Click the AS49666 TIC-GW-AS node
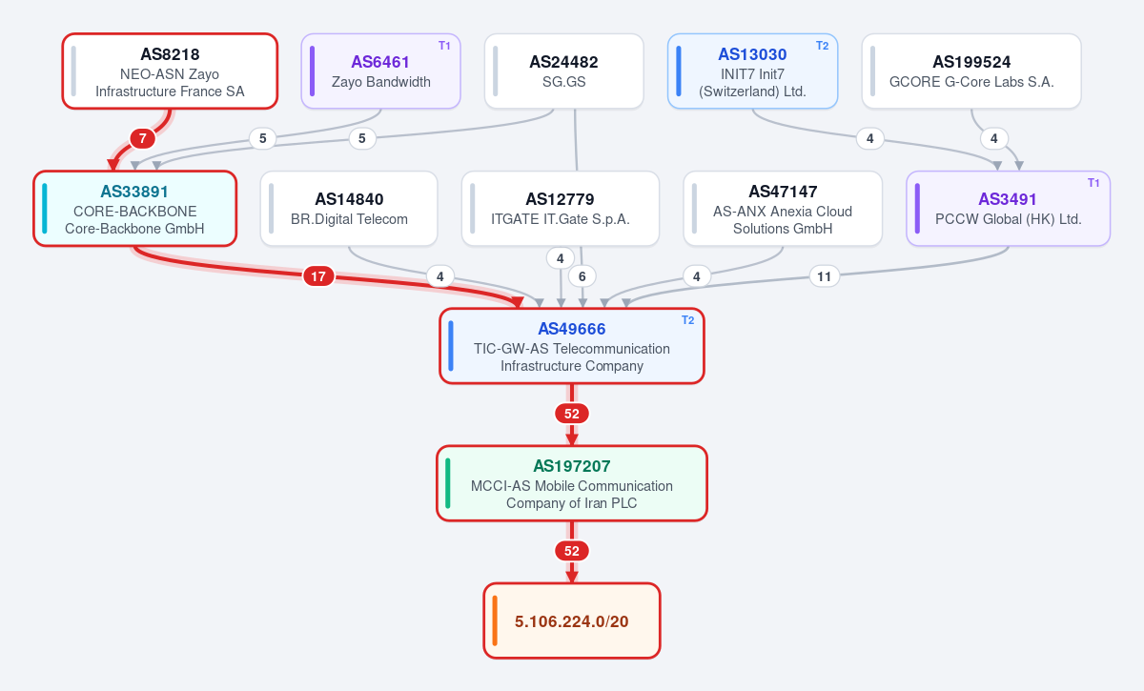Viewport: 1144px width, 691px height. tap(572, 346)
